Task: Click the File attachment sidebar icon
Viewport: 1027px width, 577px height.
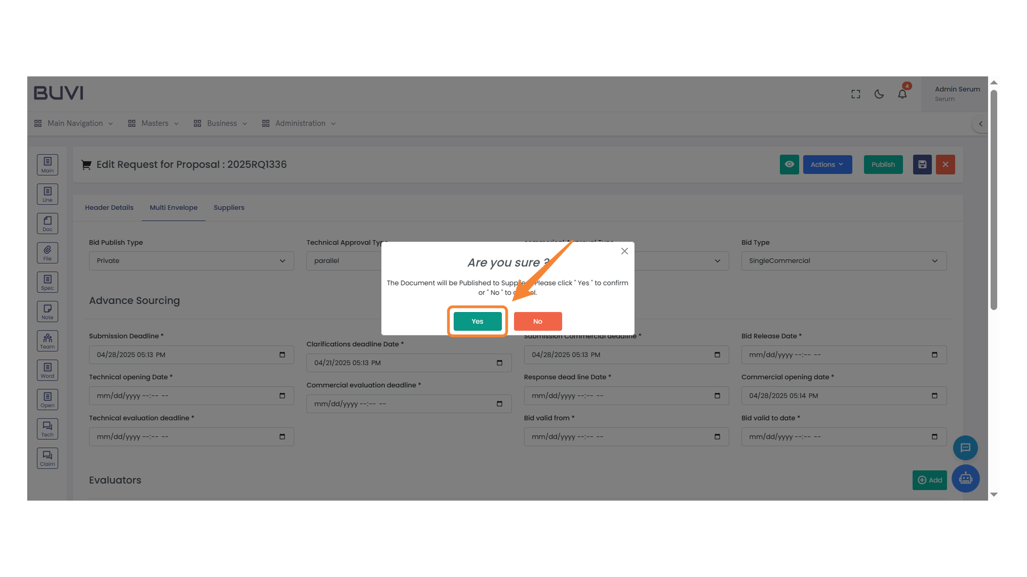Action: (47, 253)
